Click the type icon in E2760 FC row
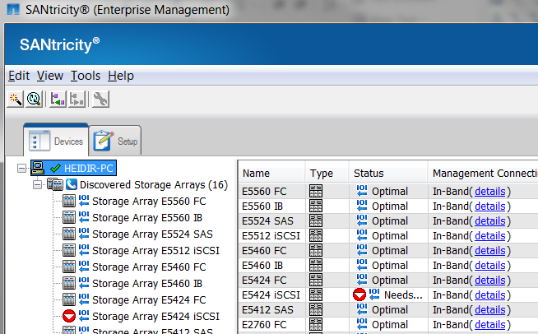The height and width of the screenshot is (334, 538). pyautogui.click(x=316, y=324)
